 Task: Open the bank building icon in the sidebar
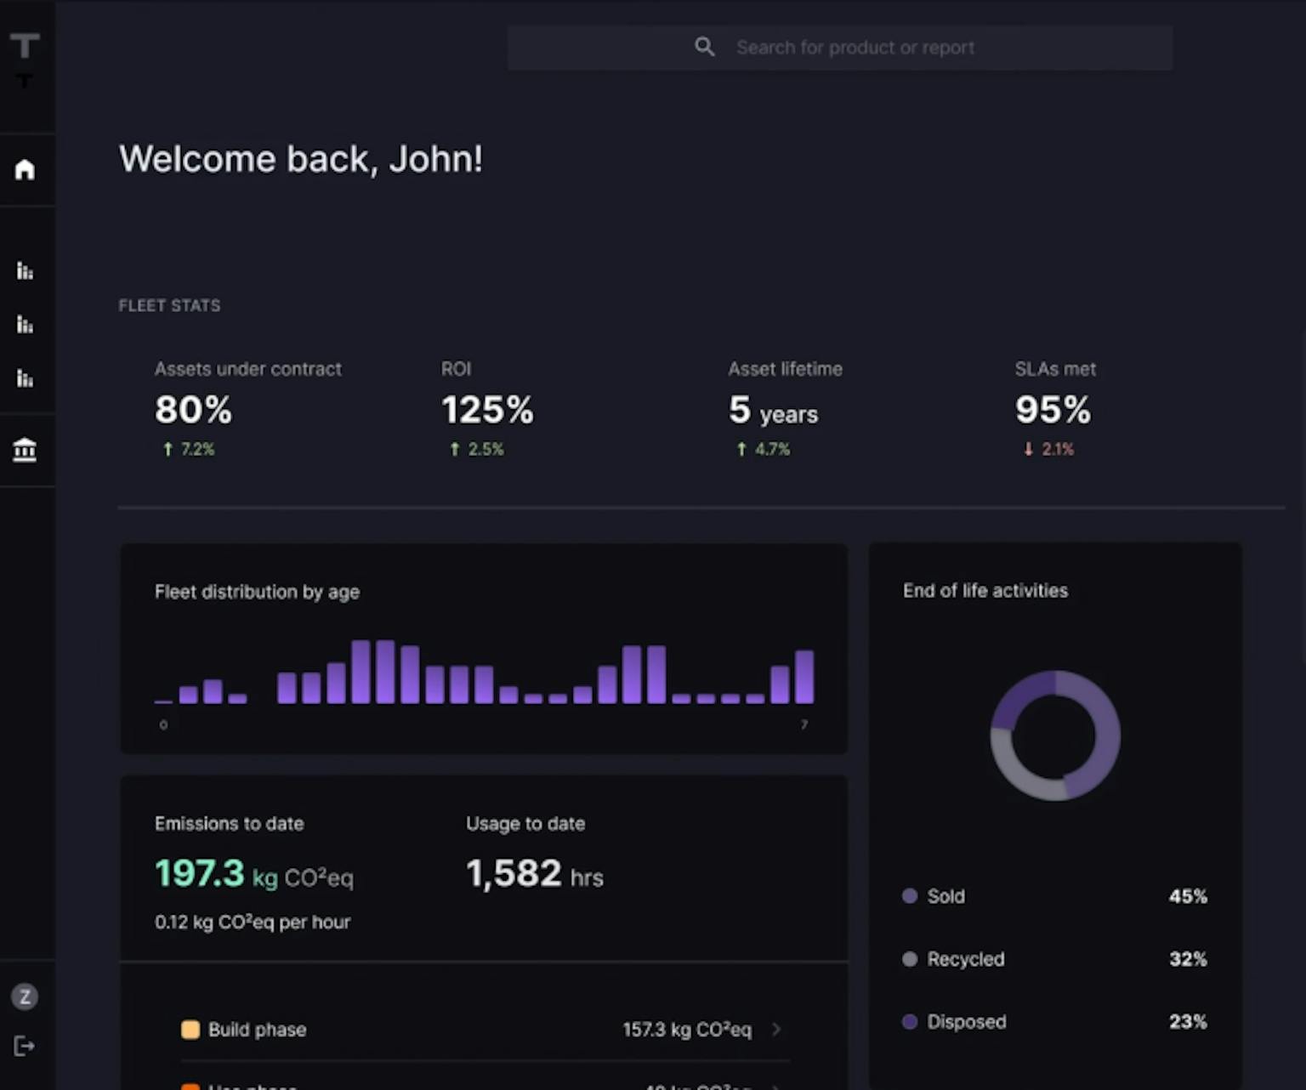pyautogui.click(x=25, y=449)
